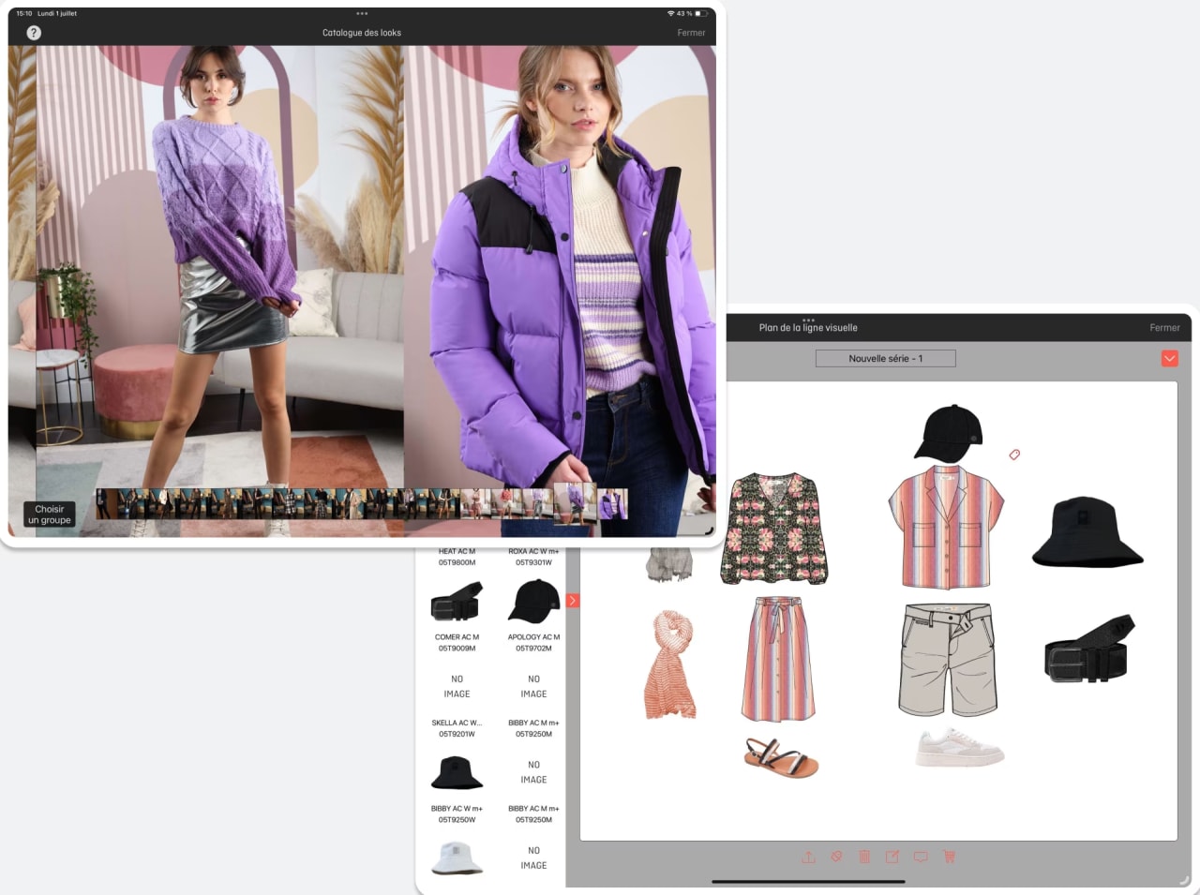Close the Plan de la ligne visuelle panel
The height and width of the screenshot is (895, 1200).
[1164, 328]
